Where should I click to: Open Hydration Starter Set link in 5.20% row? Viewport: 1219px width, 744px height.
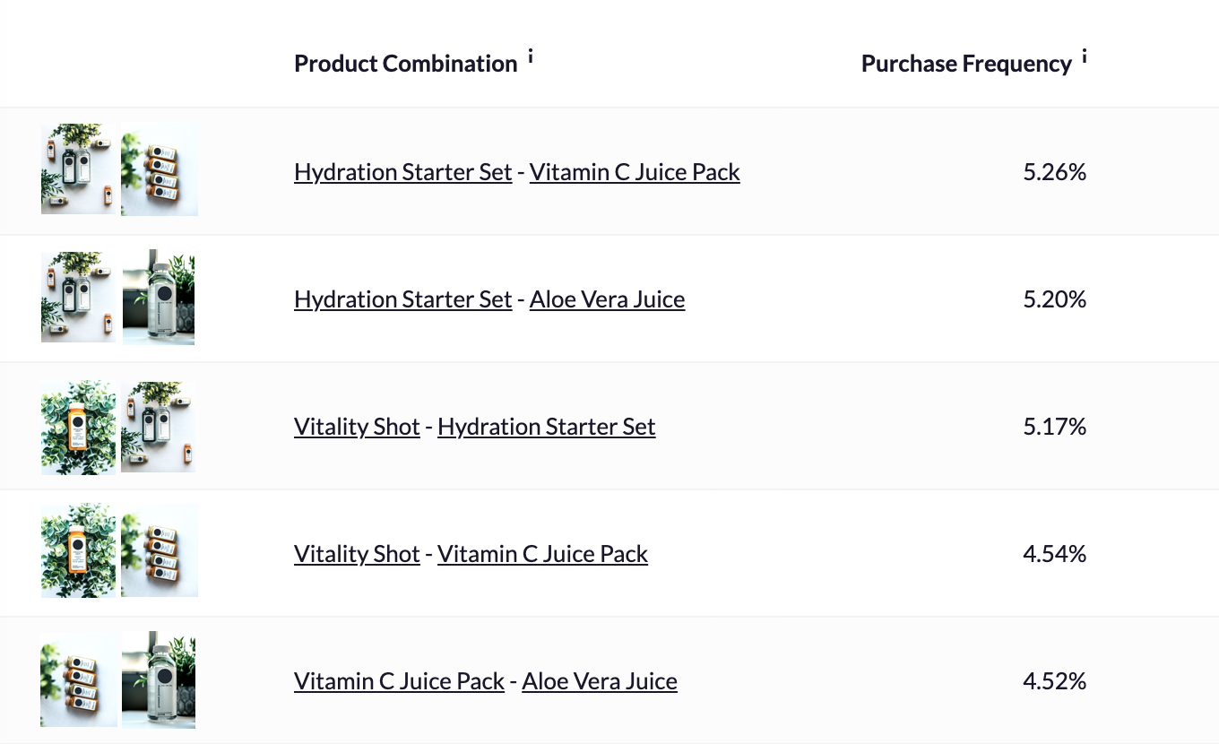click(402, 298)
